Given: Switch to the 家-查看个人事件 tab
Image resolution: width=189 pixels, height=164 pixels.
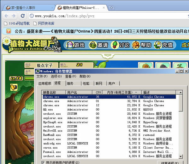Looking at the screenshot, I should pos(28,8).
